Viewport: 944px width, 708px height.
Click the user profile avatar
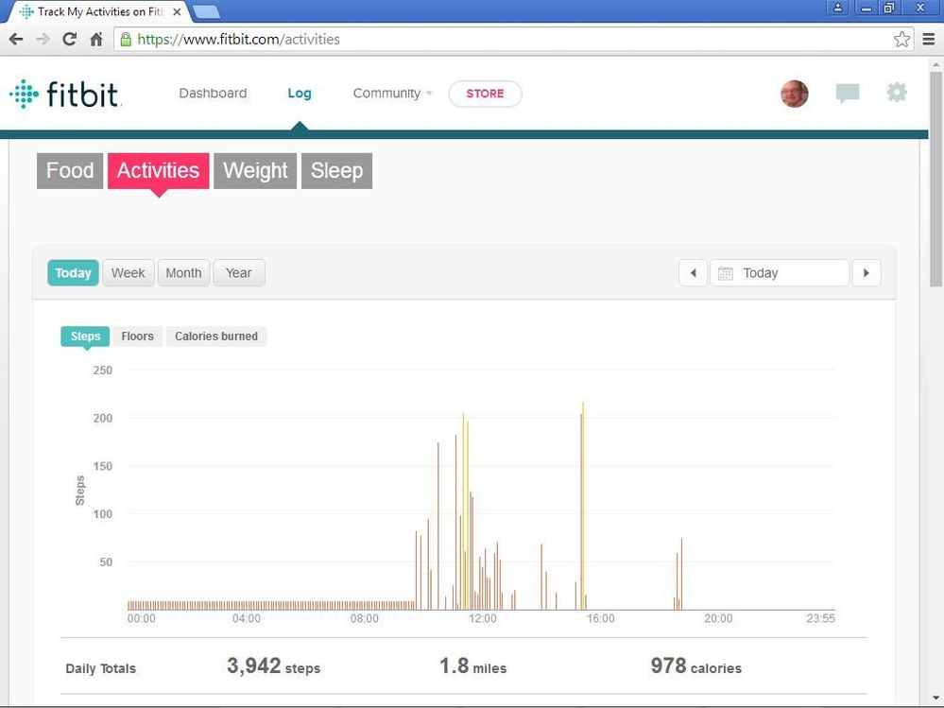(x=794, y=94)
